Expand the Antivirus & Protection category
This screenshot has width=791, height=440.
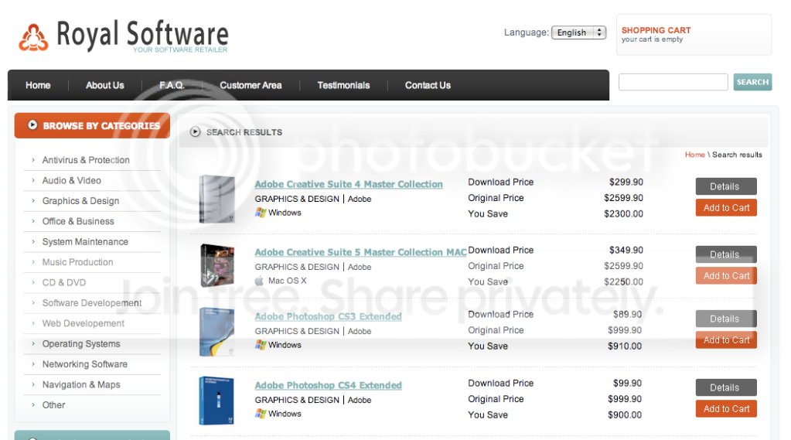[33, 160]
